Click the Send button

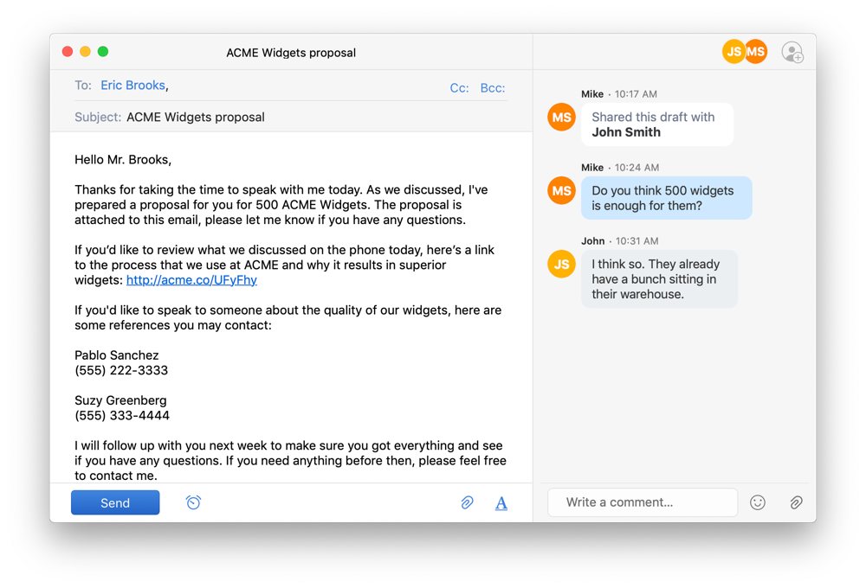(115, 502)
